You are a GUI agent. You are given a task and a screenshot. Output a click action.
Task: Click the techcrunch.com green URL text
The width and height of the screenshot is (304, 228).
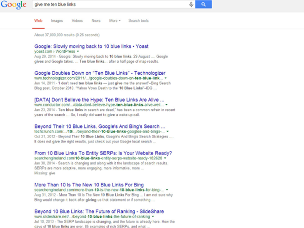pyautogui.click(x=99, y=131)
